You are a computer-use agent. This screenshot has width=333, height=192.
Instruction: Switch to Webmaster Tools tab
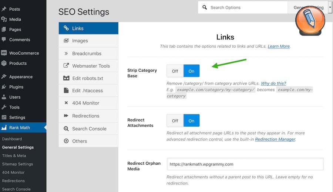coord(88,66)
